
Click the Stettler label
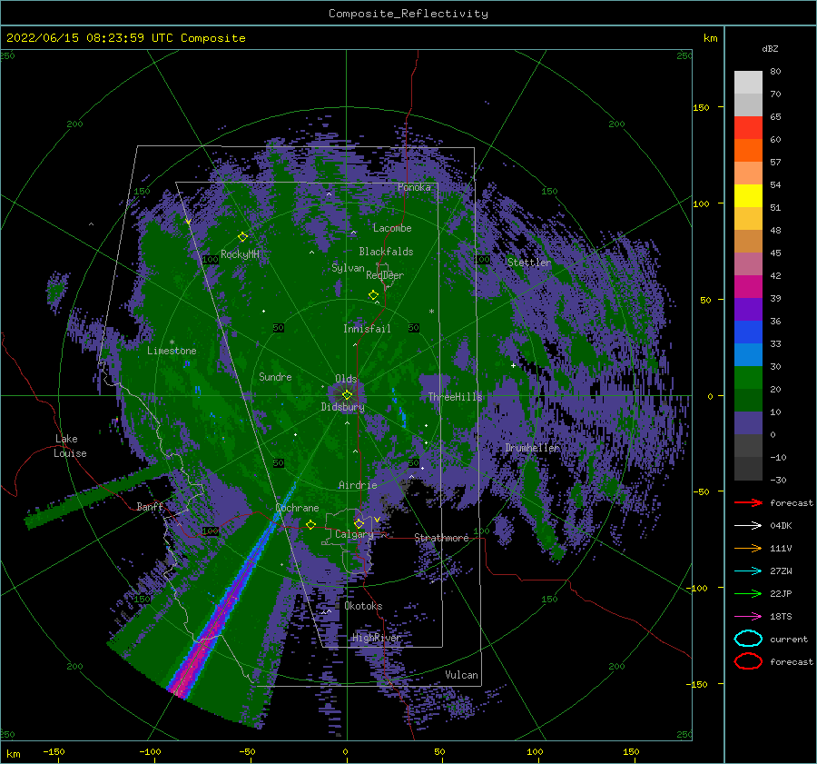[x=529, y=263]
